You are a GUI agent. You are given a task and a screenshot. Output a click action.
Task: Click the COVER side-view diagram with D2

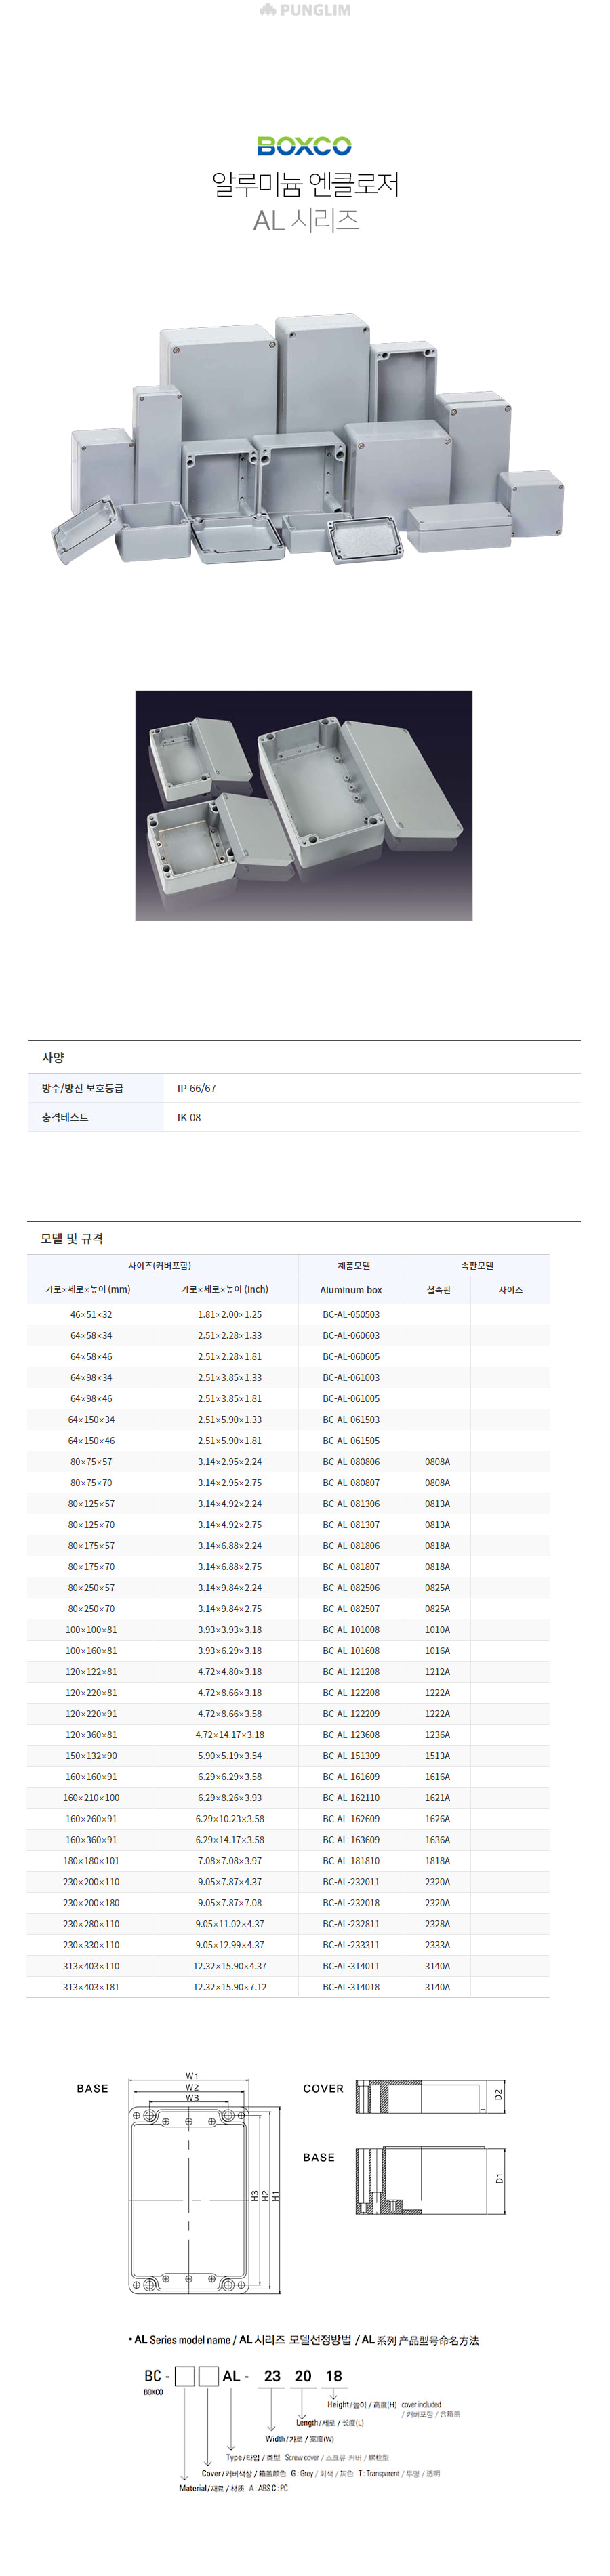click(430, 2096)
